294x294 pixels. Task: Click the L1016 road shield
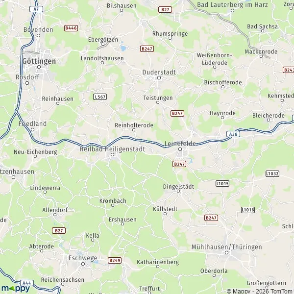pyautogui.click(x=248, y=210)
